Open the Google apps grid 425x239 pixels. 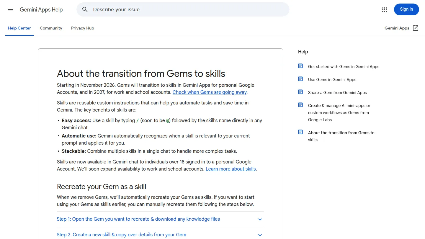click(385, 10)
